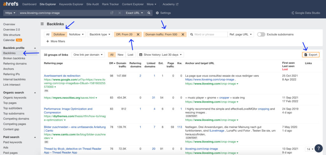The height and width of the screenshot is (155, 326).
Task: Open Referring domains in sidebar
Action: [15, 63]
